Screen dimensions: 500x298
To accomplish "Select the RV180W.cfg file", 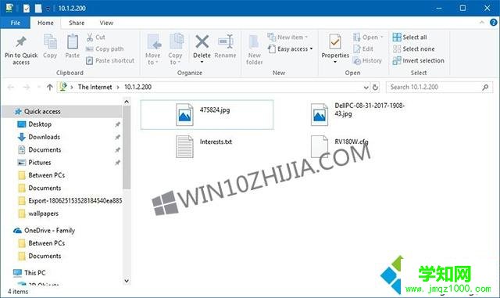I will coord(340,146).
